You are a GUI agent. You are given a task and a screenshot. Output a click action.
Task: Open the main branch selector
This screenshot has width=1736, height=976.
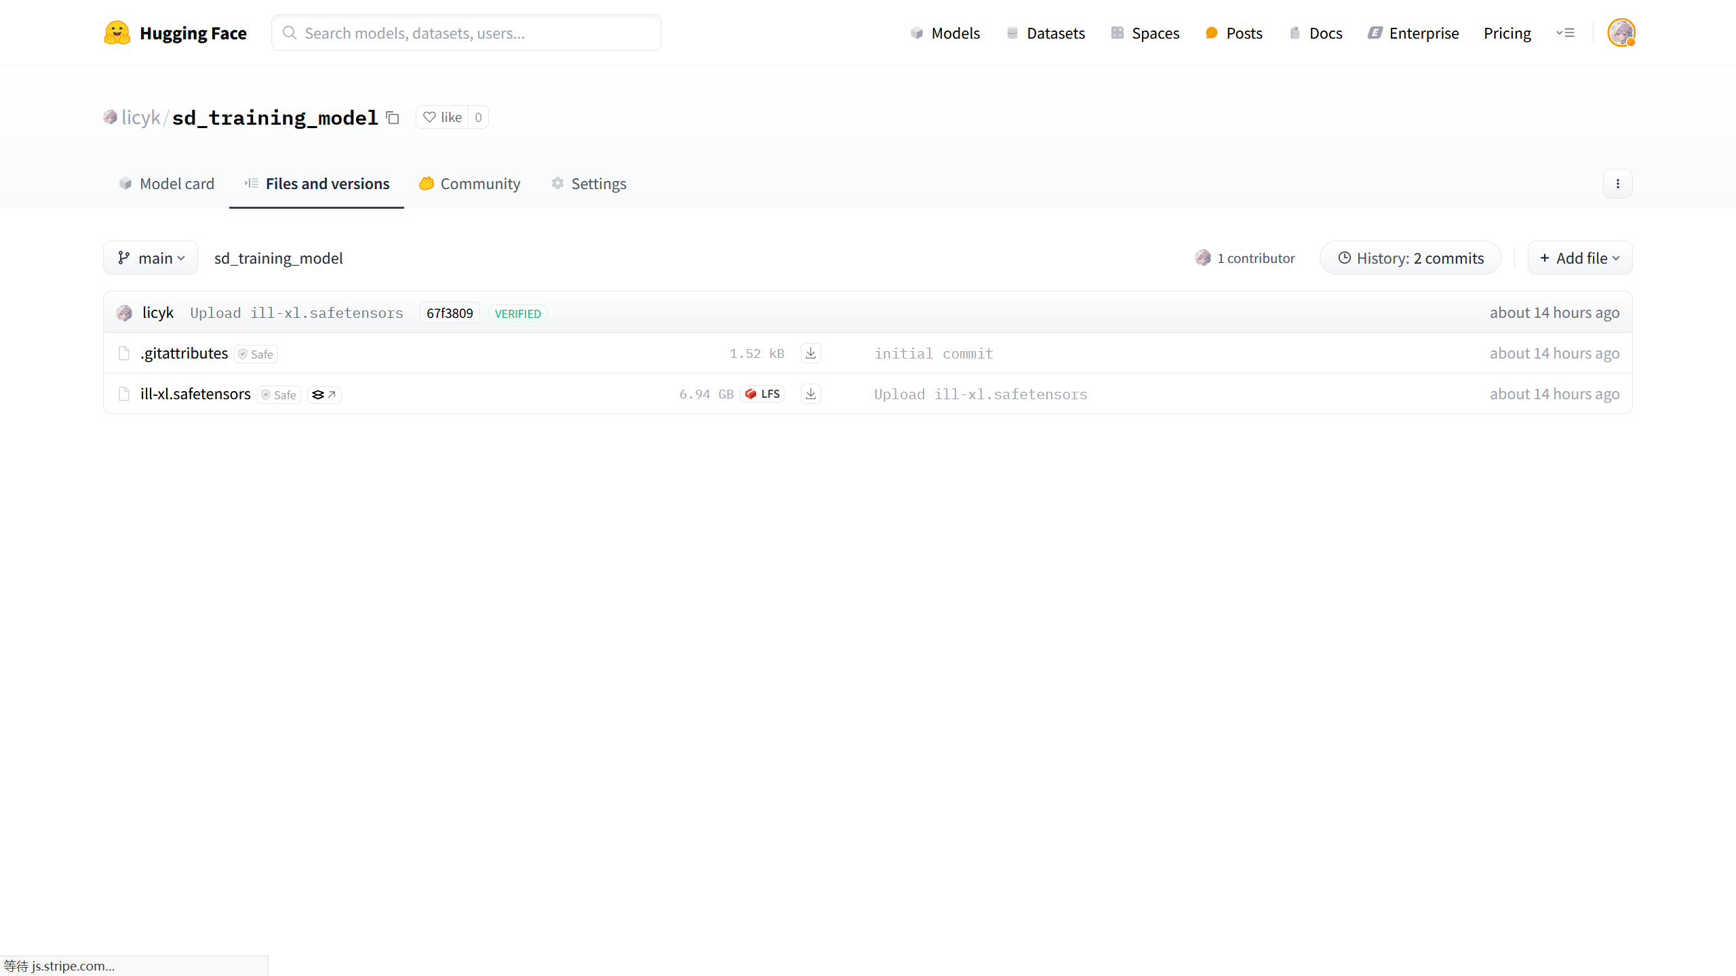click(151, 258)
